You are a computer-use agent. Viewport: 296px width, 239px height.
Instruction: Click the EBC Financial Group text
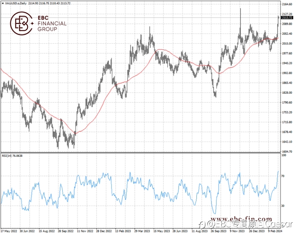[52, 23]
